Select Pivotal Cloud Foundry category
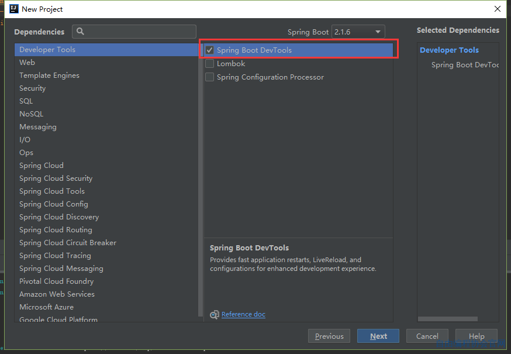The width and height of the screenshot is (511, 354). click(x=106, y=281)
